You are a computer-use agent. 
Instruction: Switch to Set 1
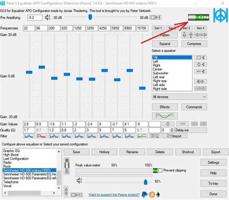(158, 28)
